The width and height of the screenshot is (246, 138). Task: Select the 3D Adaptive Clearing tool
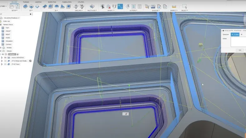[x=45, y=7]
